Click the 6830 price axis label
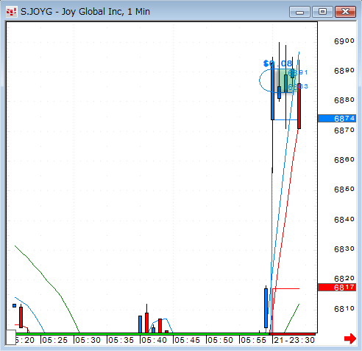Screen dimensions: 362x351 pos(344,249)
